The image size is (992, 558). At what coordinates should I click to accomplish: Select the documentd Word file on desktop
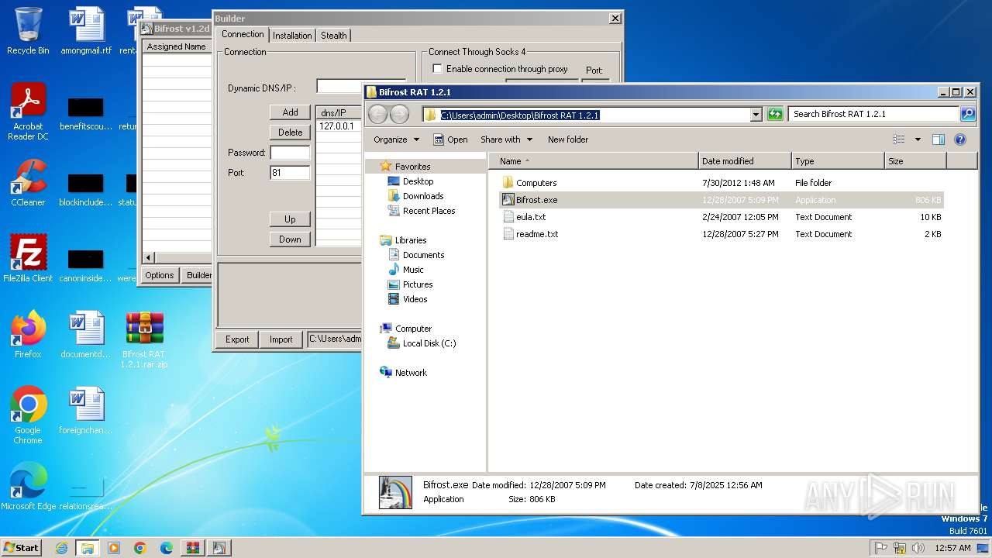[86, 334]
